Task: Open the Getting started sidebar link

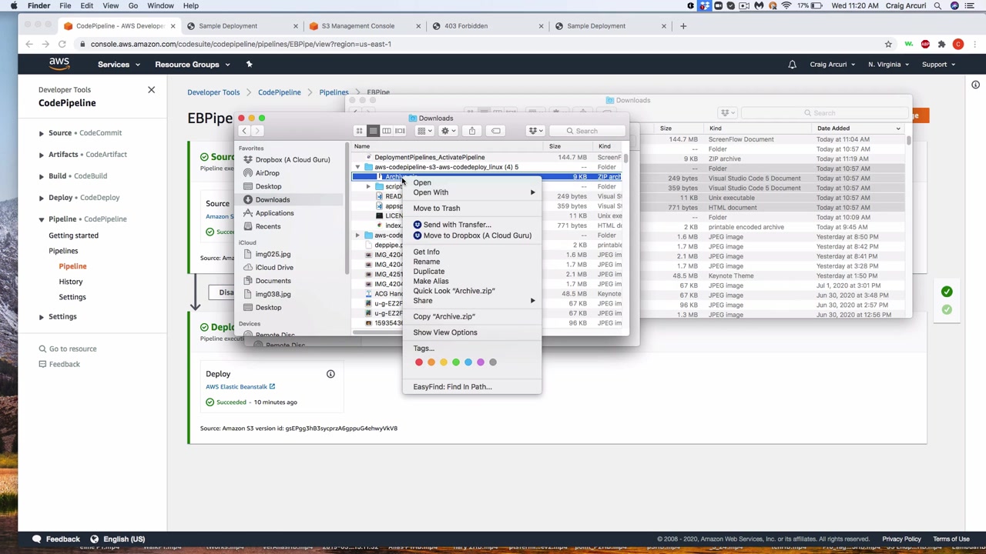Action: [x=73, y=235]
